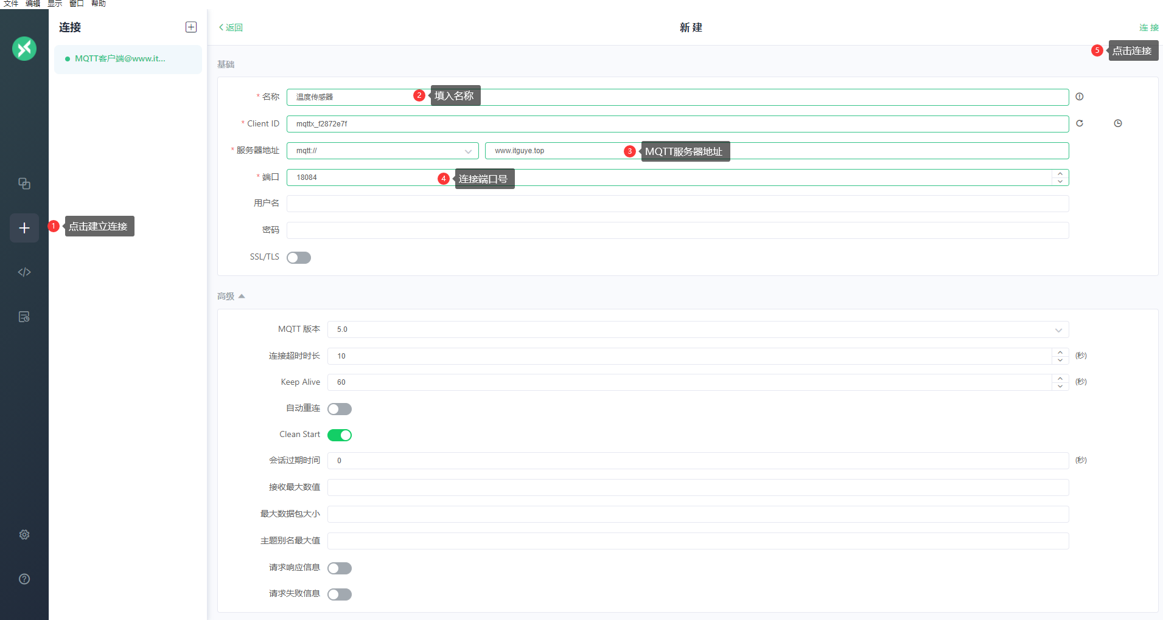Open the log page icon in sidebar
The image size is (1163, 620).
pyautogui.click(x=24, y=317)
